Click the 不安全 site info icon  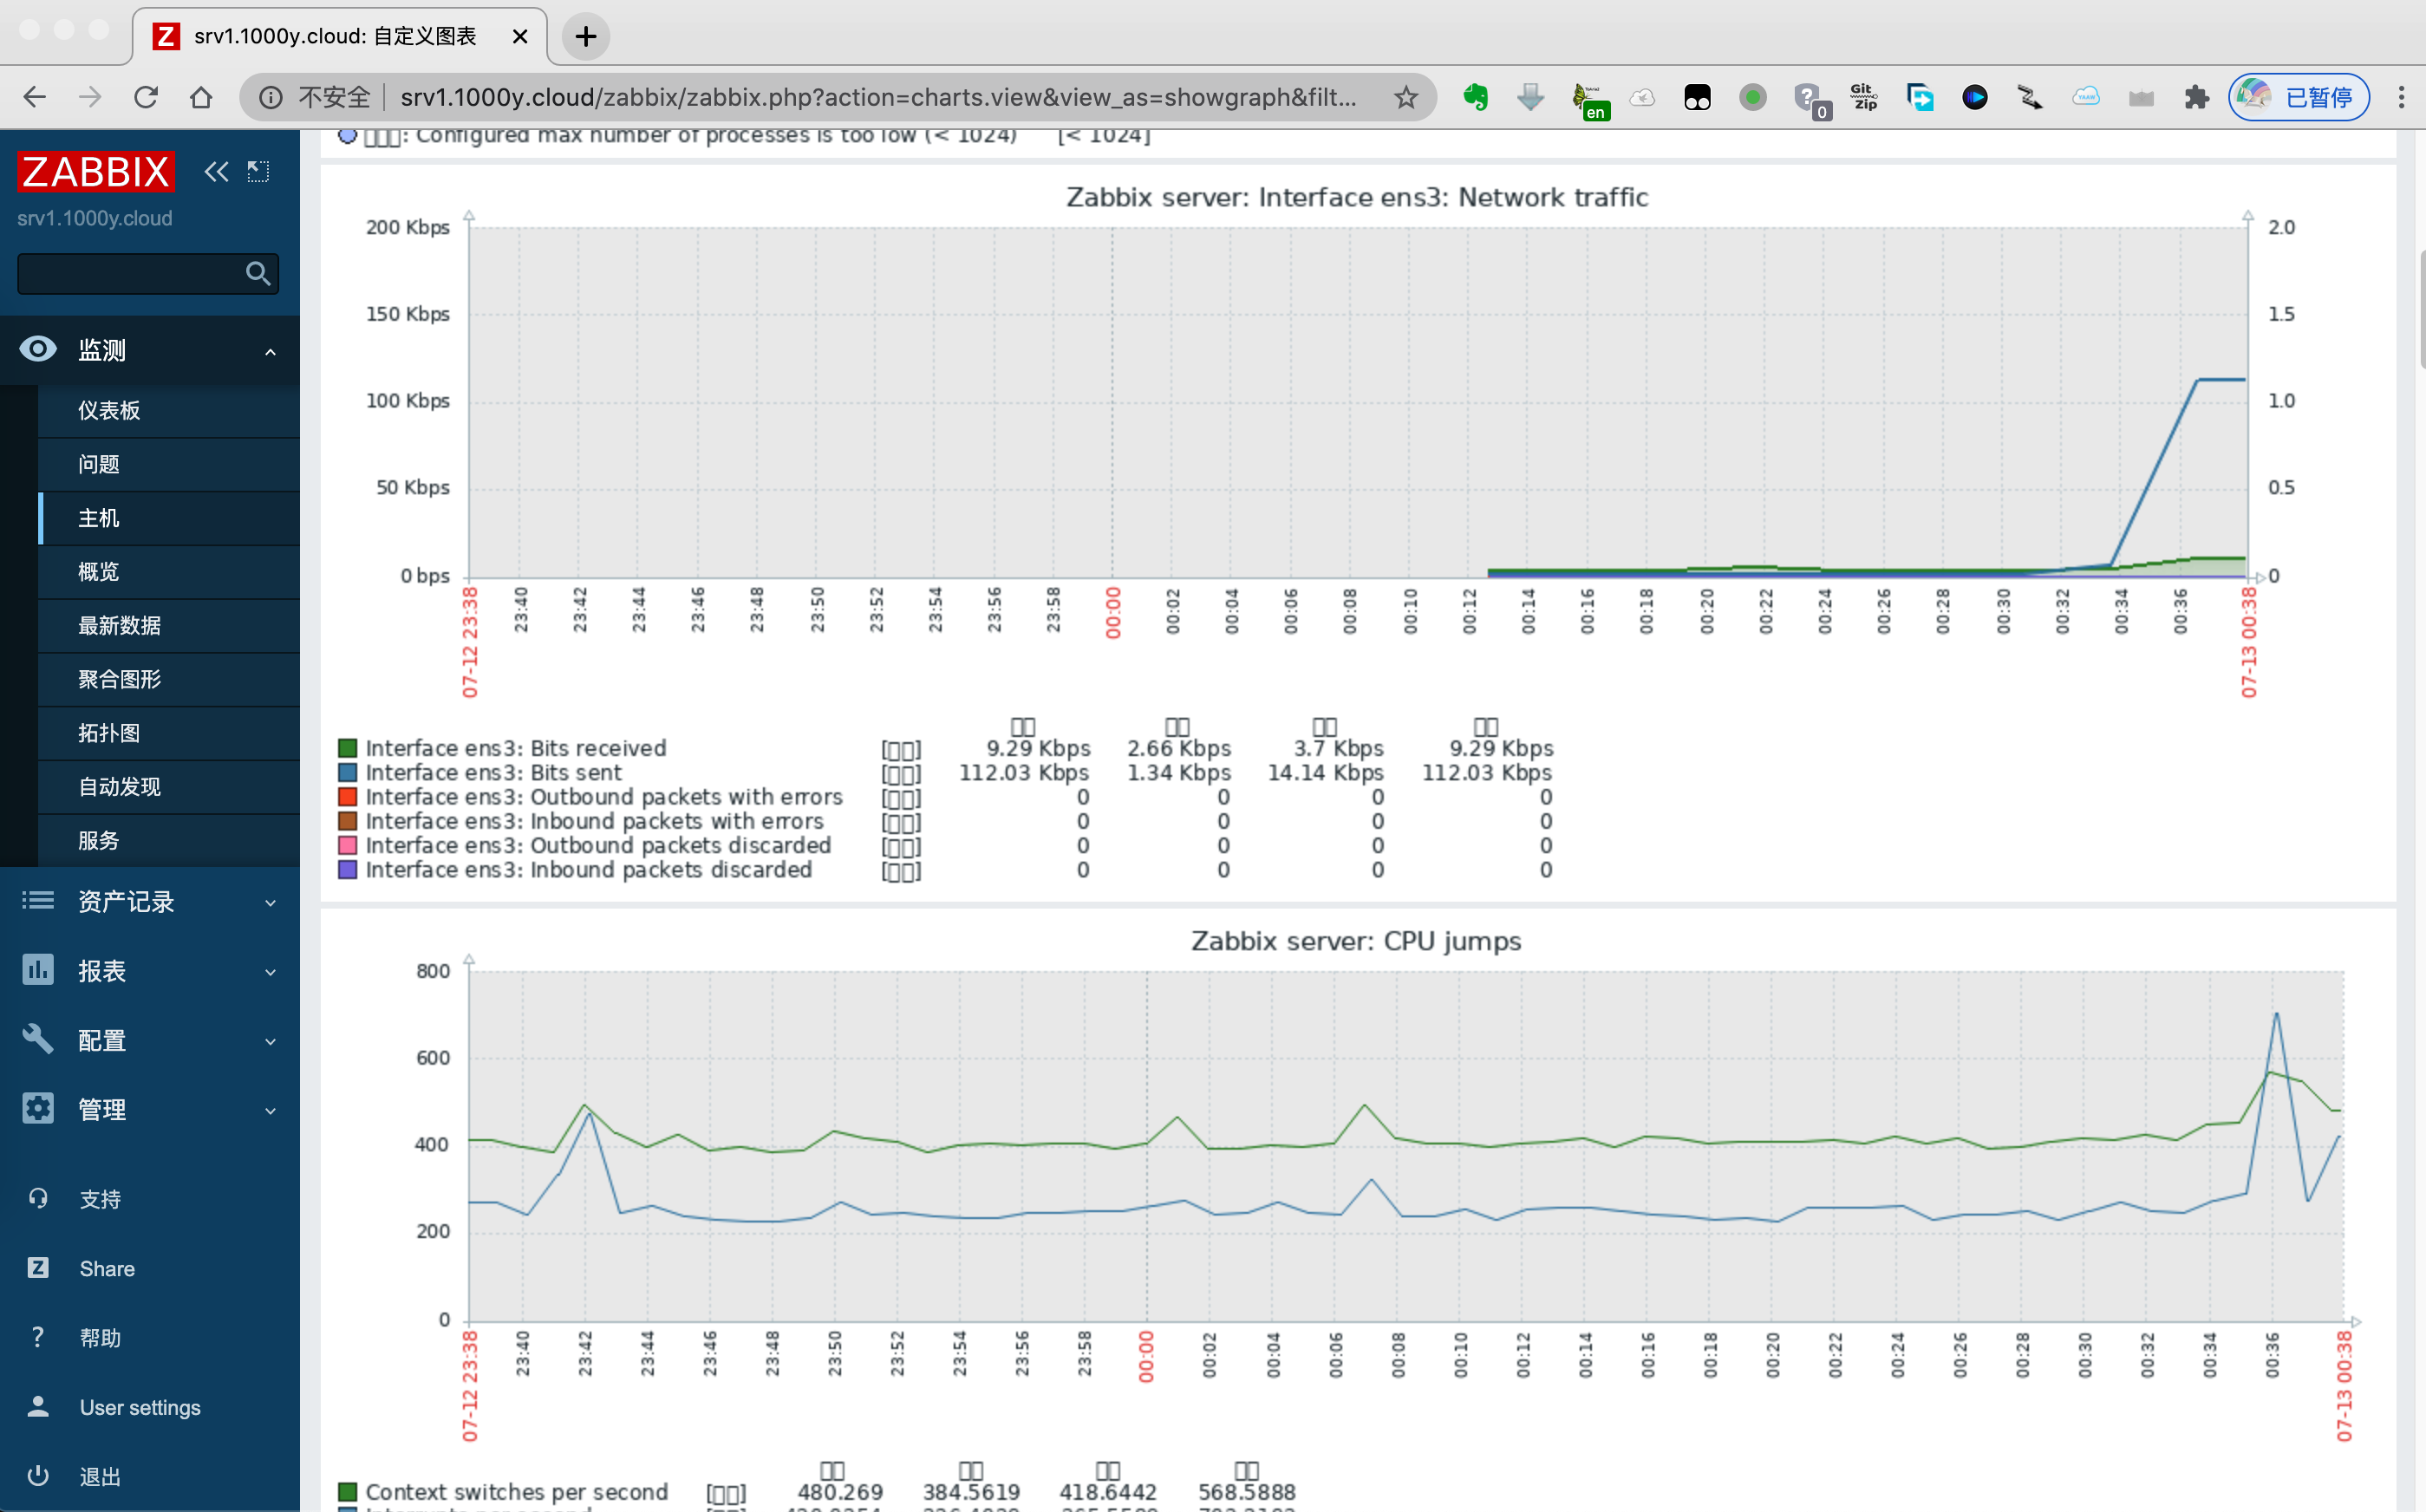tap(271, 97)
